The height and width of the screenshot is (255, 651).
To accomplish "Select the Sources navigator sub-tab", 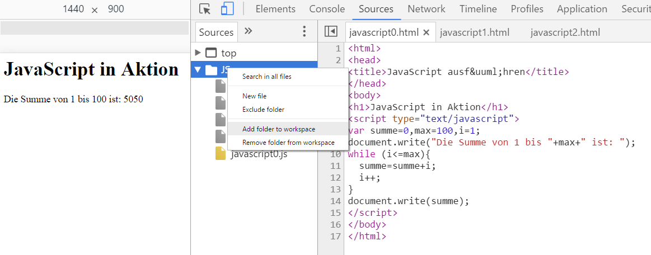I will (216, 32).
